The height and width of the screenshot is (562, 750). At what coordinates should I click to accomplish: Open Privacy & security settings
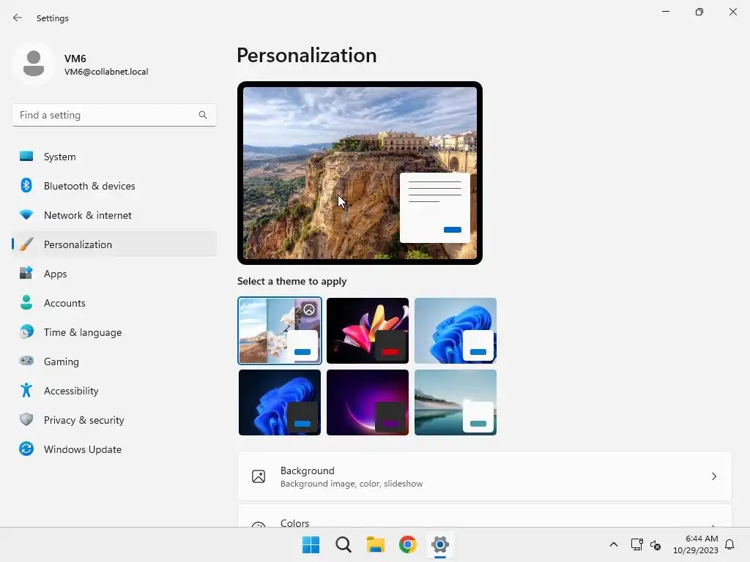pos(114,419)
